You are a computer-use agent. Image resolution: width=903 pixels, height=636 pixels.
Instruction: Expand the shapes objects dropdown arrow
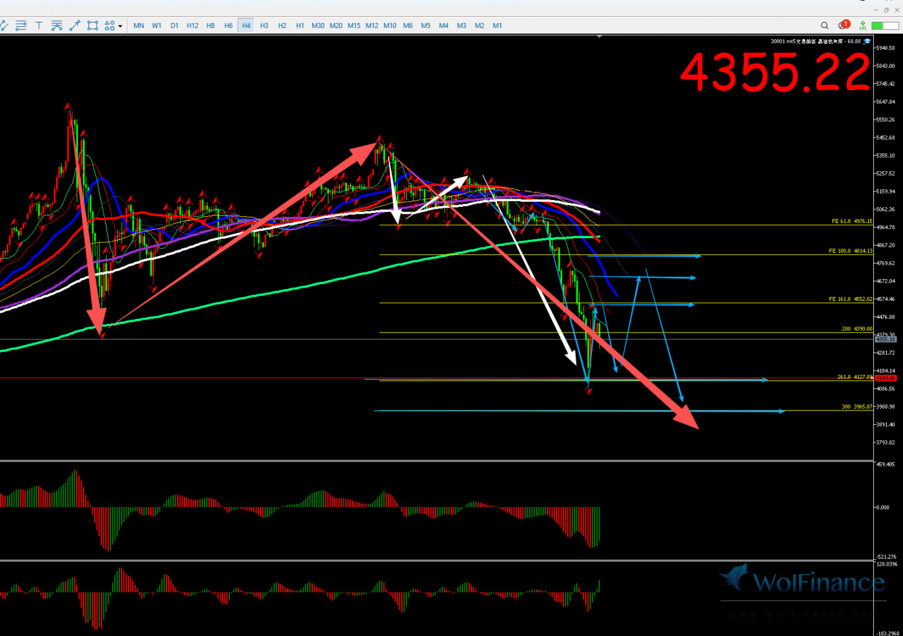tap(120, 26)
